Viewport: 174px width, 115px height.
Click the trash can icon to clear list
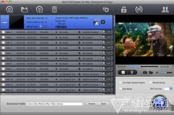coord(54,10)
